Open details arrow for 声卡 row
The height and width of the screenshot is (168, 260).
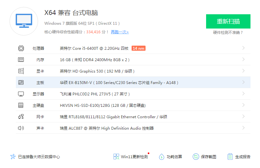click(x=244, y=128)
